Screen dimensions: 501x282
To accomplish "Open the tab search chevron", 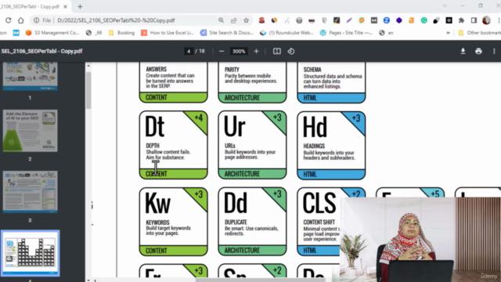I will (445, 5).
